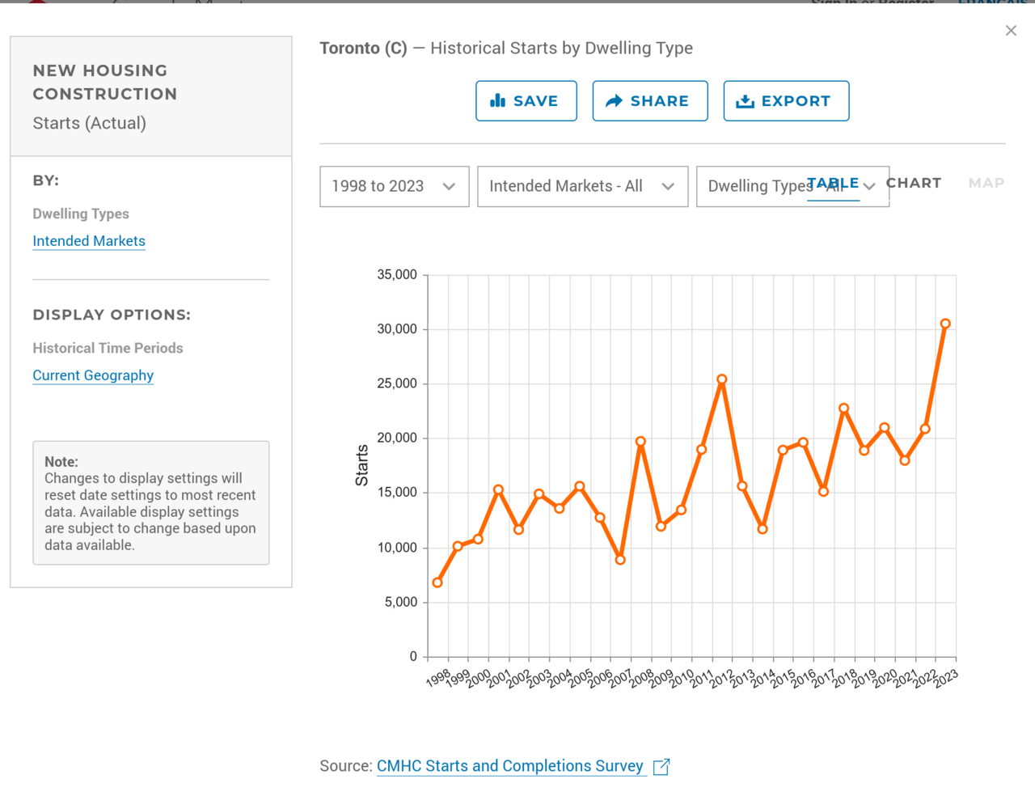The width and height of the screenshot is (1035, 792).
Task: Click the 2023 data point on the chart
Action: (945, 324)
